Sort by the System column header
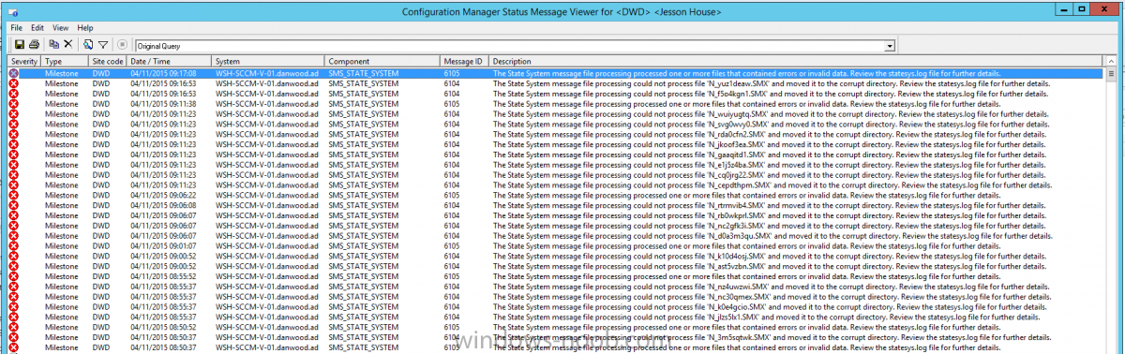The height and width of the screenshot is (354, 1125). [268, 61]
